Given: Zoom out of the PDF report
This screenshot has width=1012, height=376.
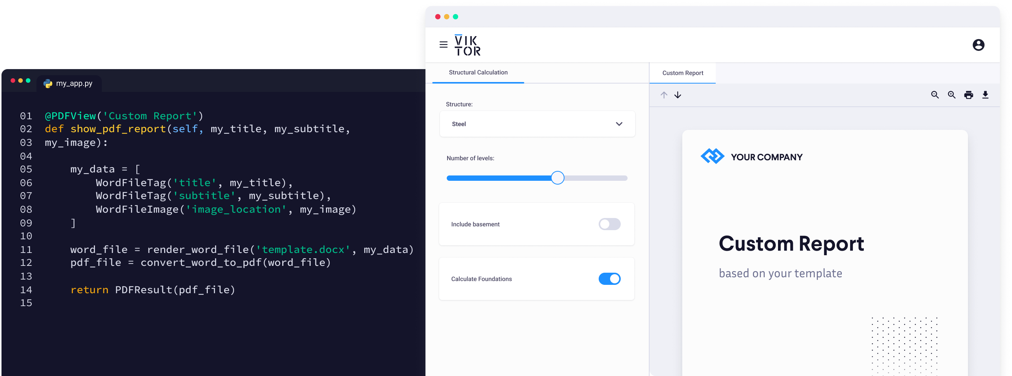Looking at the screenshot, I should coord(935,95).
